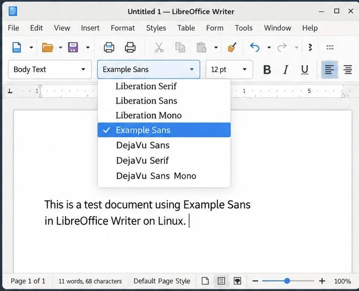Toggle Align Left paragraph alignment
The image size is (359, 291).
point(329,69)
